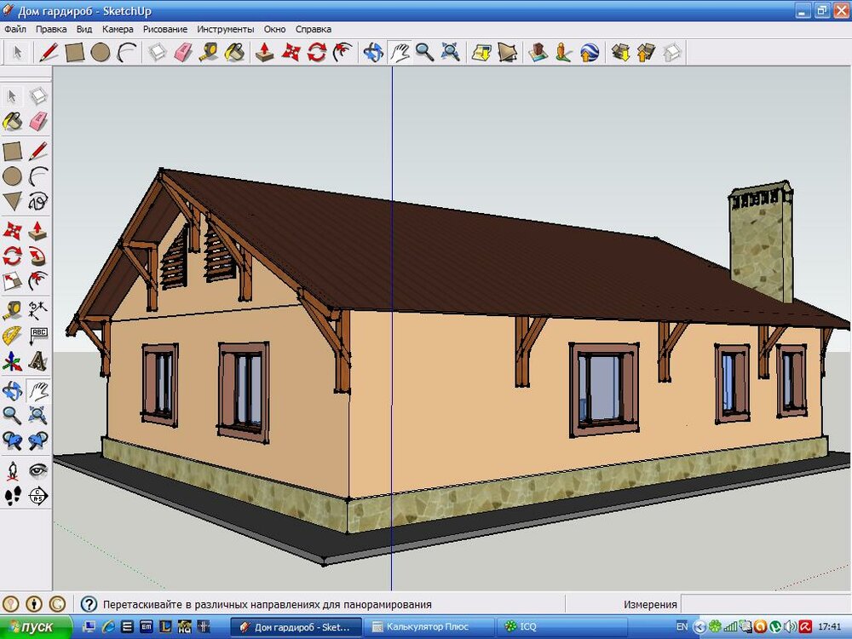Image resolution: width=852 pixels, height=639 pixels.
Task: Select the Push/Pull tool in the left toolbar
Action: (37, 230)
